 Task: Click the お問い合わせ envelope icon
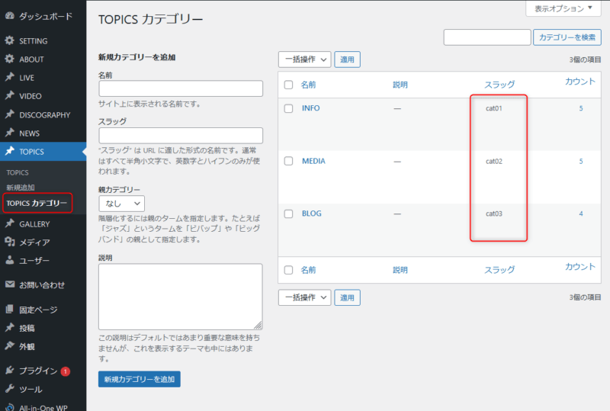pos(9,285)
